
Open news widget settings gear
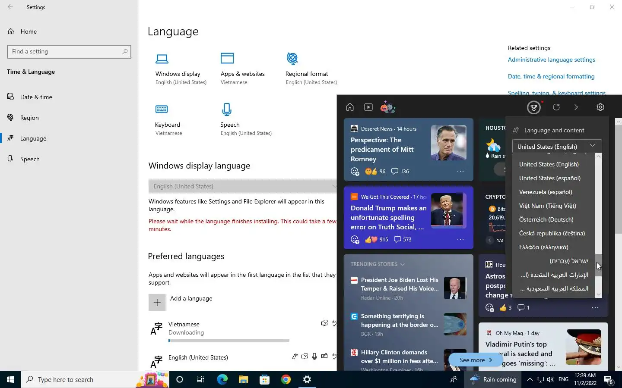600,107
